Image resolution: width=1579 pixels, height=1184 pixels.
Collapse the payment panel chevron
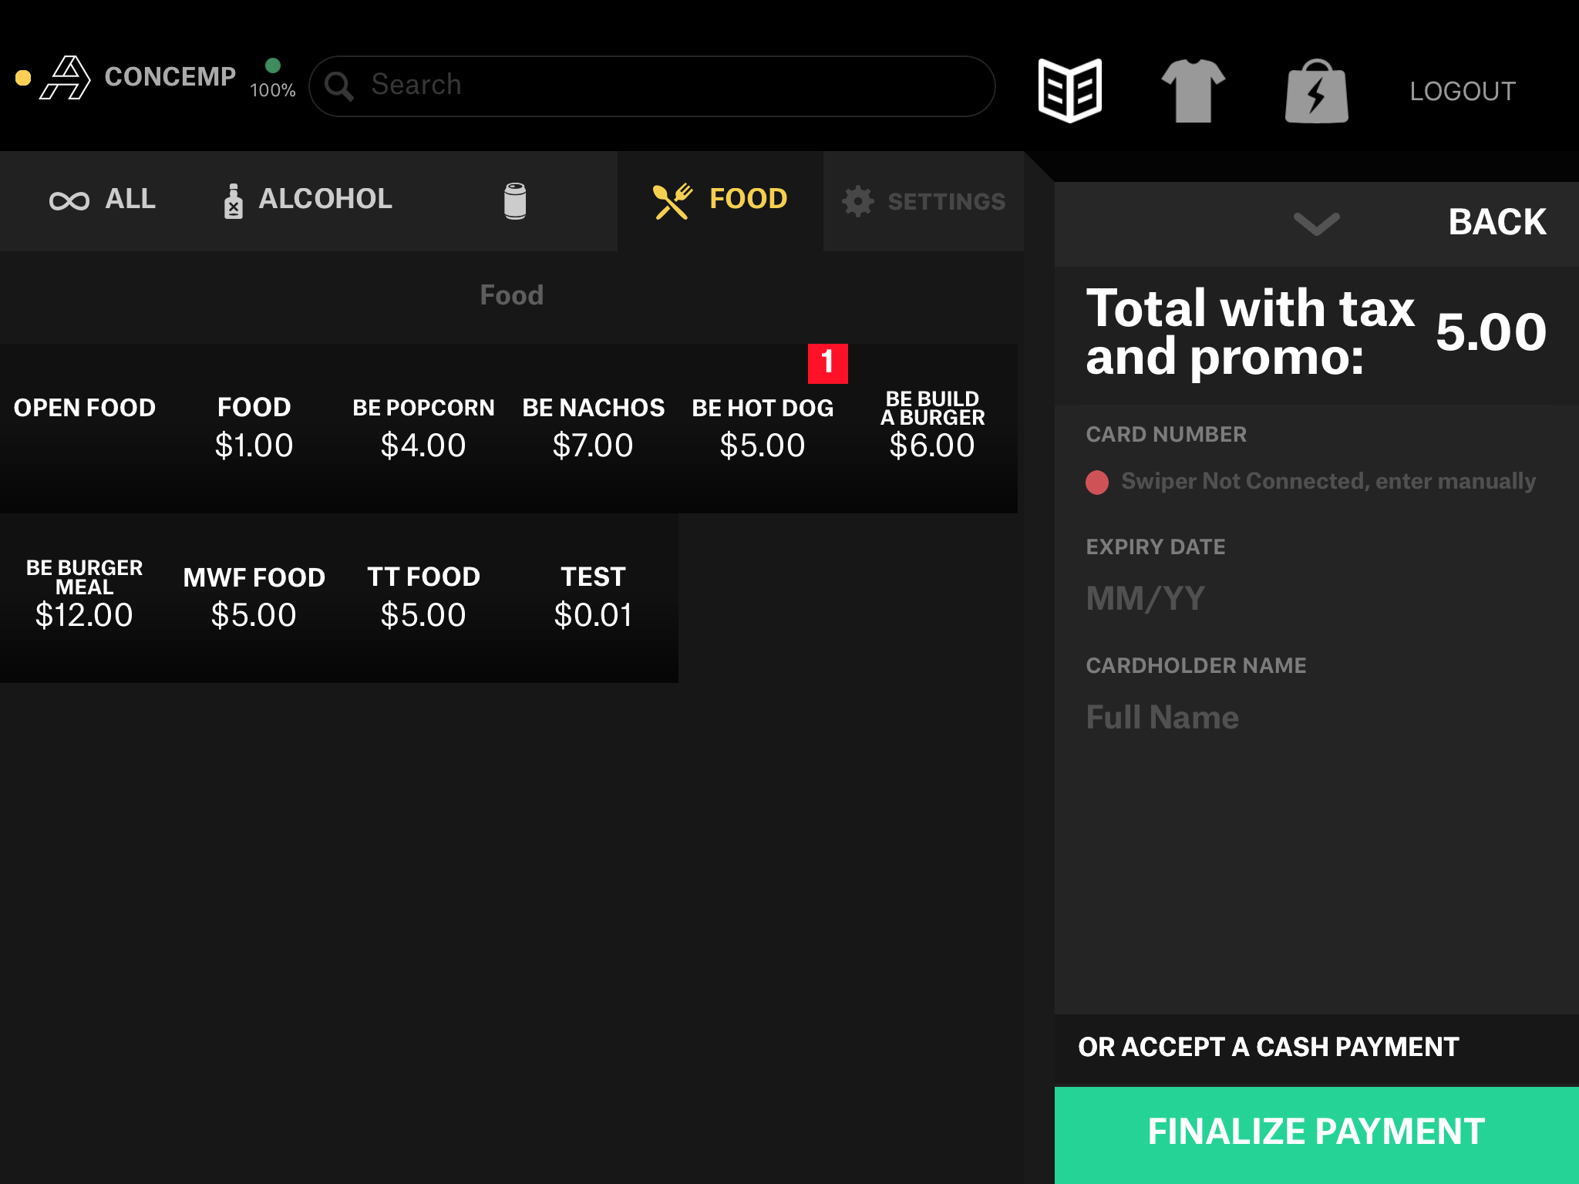pos(1316,224)
